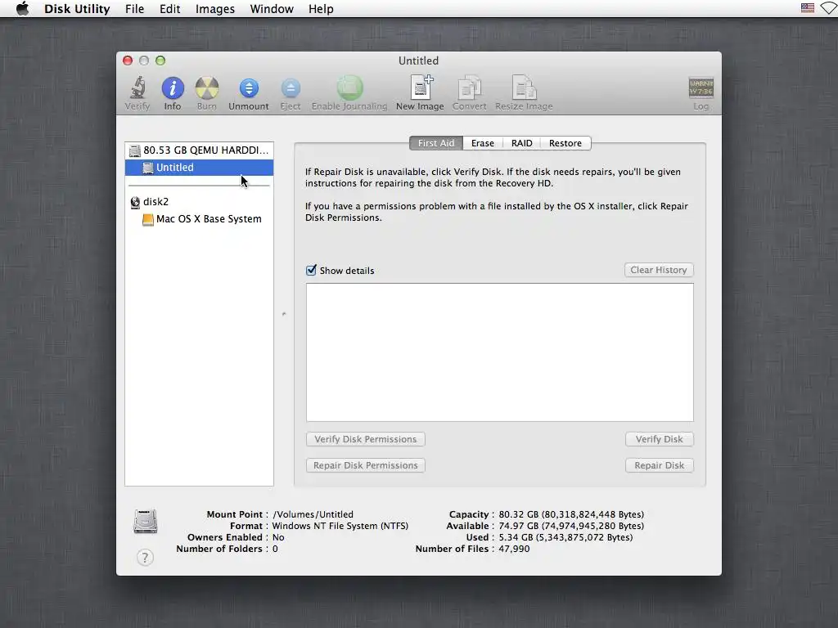Open the Images menu
This screenshot has width=838, height=628.
215,8
